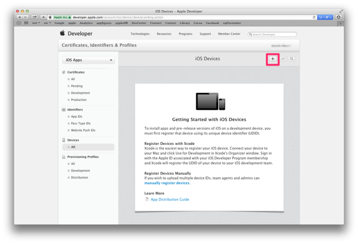Click the Apple Inc. secure certificate badge
Screen dimensions: 358x244
point(62,17)
